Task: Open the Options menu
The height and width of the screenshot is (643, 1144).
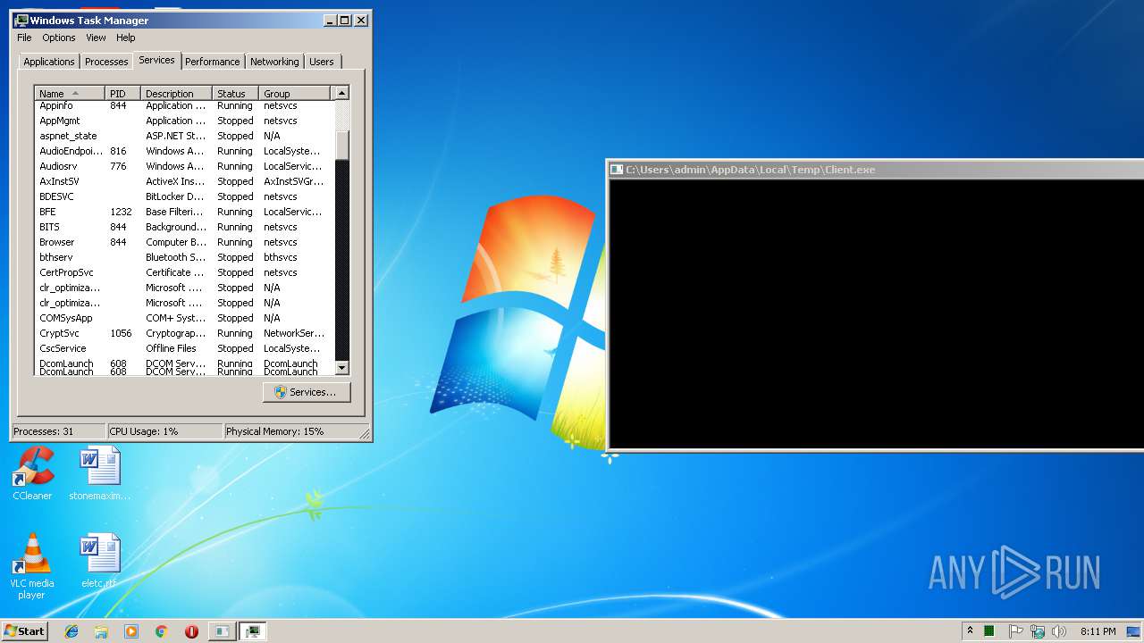Action: tap(59, 38)
